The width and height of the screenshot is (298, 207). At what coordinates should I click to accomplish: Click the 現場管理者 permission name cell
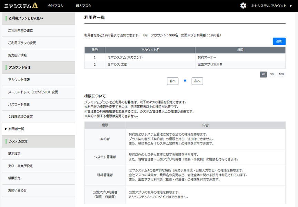pos(105,175)
